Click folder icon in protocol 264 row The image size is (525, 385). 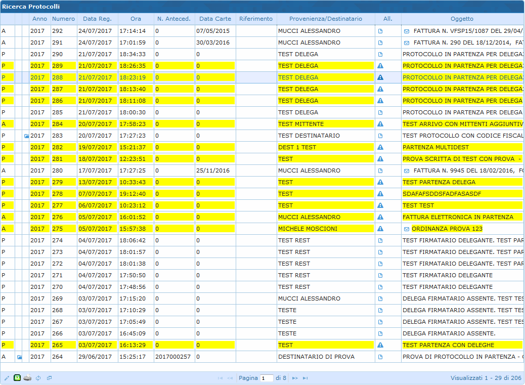19,357
